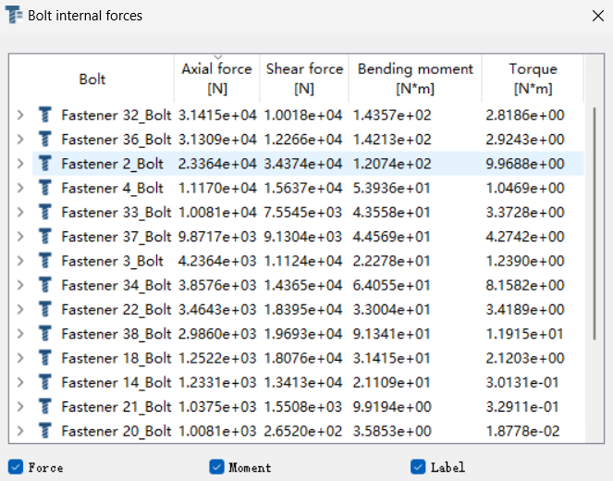This screenshot has height=481, width=613.
Task: Toggle the Force checkbox
Action: pyautogui.click(x=16, y=466)
